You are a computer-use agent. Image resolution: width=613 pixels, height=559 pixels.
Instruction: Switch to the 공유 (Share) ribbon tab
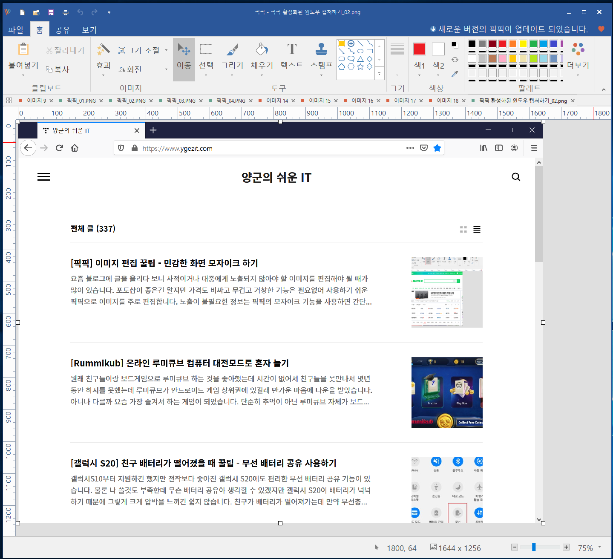[x=63, y=29]
